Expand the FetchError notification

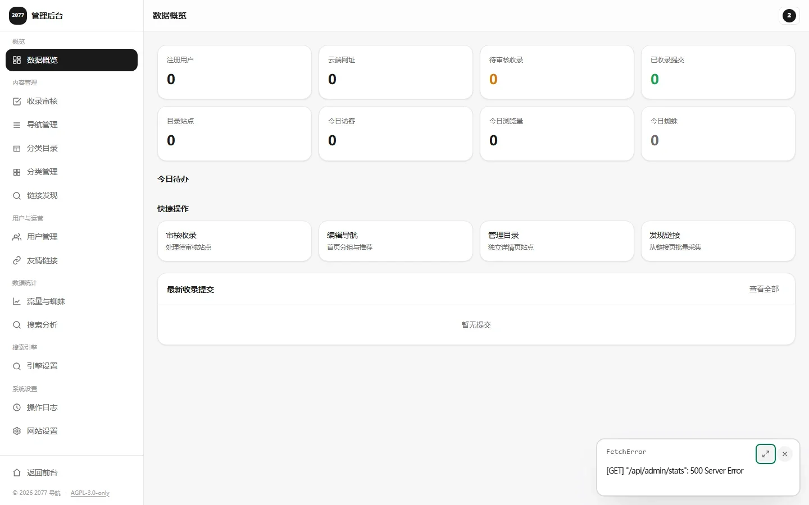pos(766,454)
